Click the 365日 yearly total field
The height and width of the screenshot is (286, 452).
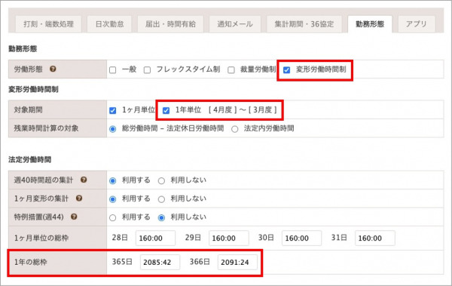coord(160,263)
